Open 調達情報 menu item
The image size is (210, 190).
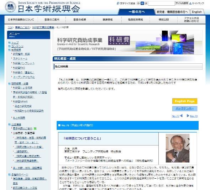click(107, 20)
